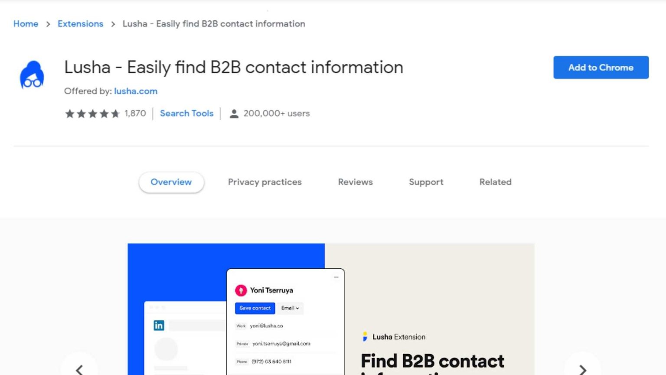Image resolution: width=666 pixels, height=375 pixels.
Task: Expand the Email dropdown in the preview
Action: pyautogui.click(x=290, y=308)
